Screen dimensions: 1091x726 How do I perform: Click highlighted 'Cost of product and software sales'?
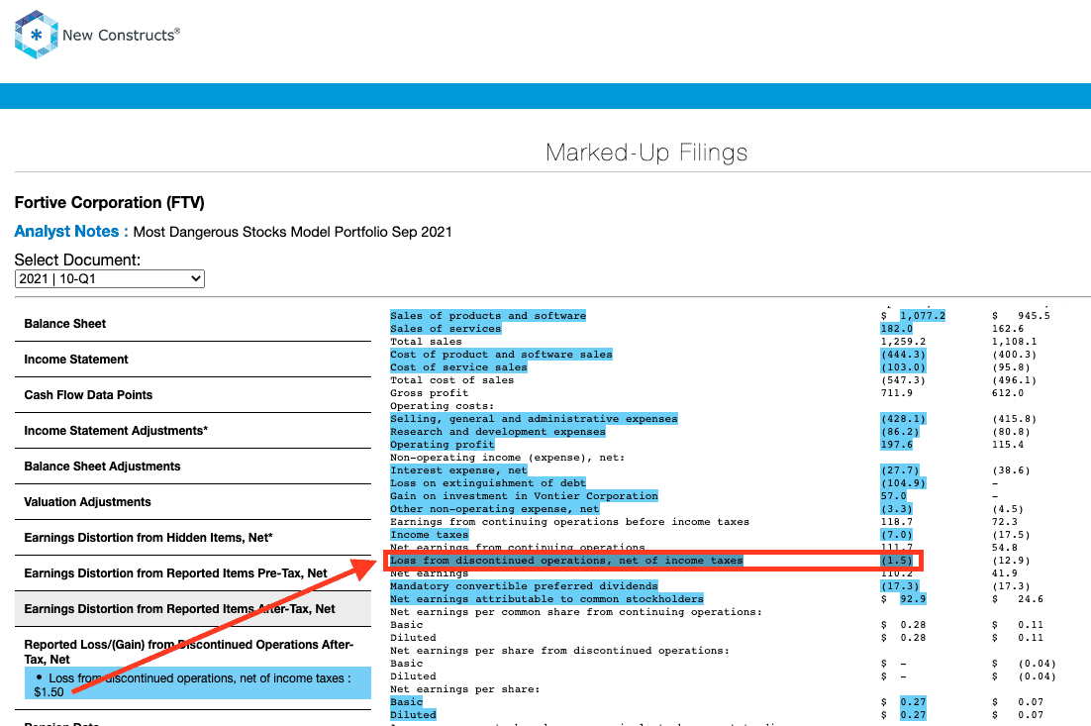click(x=501, y=355)
